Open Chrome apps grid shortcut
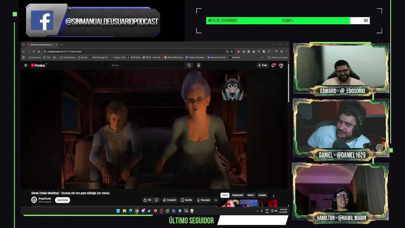Image resolution: width=405 pixels, height=228 pixels. click(23, 57)
